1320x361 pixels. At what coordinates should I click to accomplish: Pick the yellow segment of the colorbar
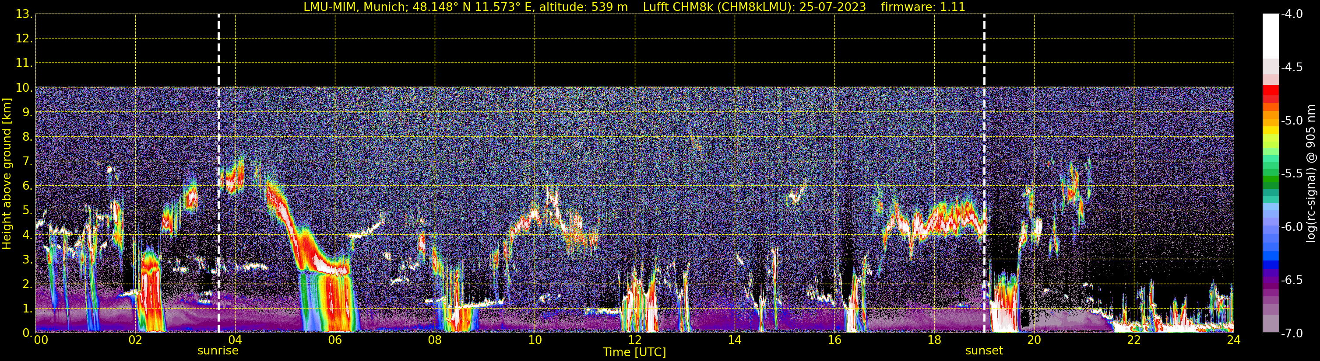point(1270,130)
